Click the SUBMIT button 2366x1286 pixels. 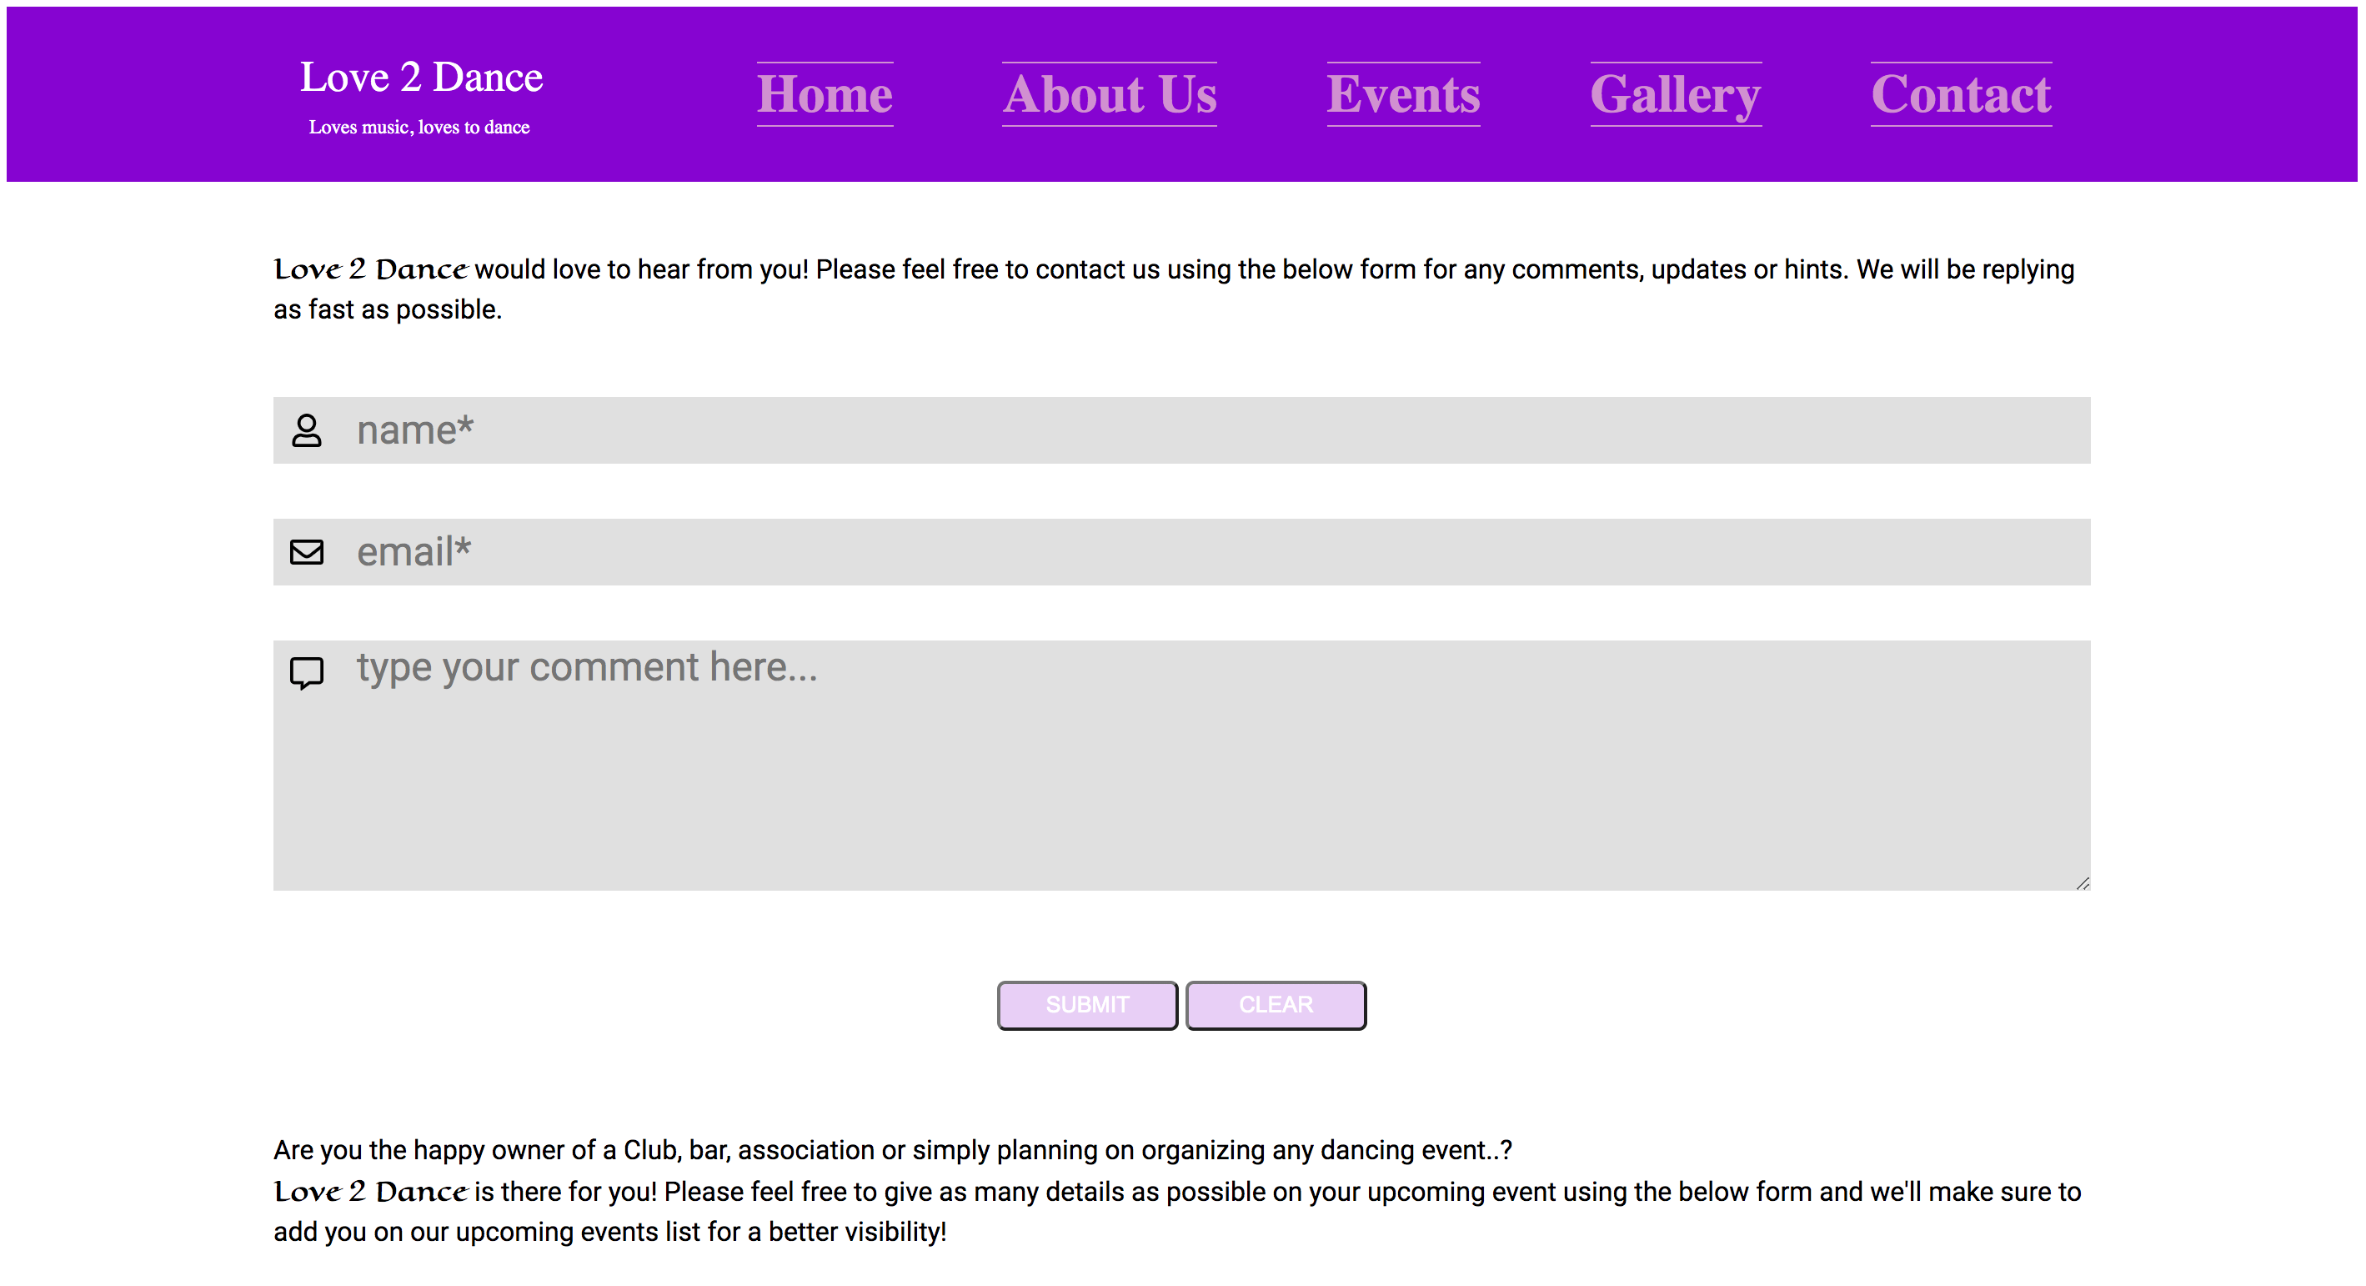point(1087,1004)
